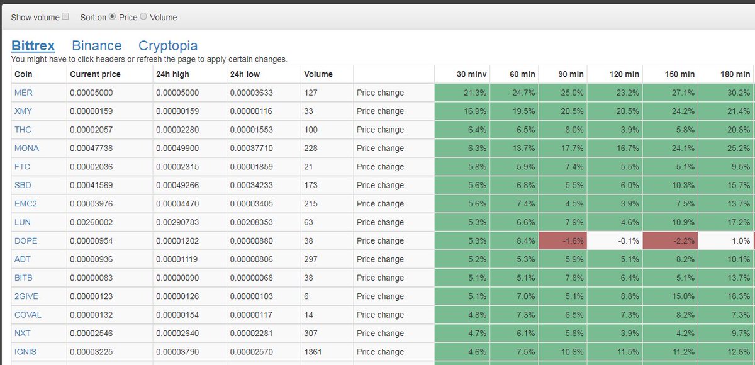Click MONA 150 min 24.1% cell
The height and width of the screenshot is (365, 755).
click(670, 148)
